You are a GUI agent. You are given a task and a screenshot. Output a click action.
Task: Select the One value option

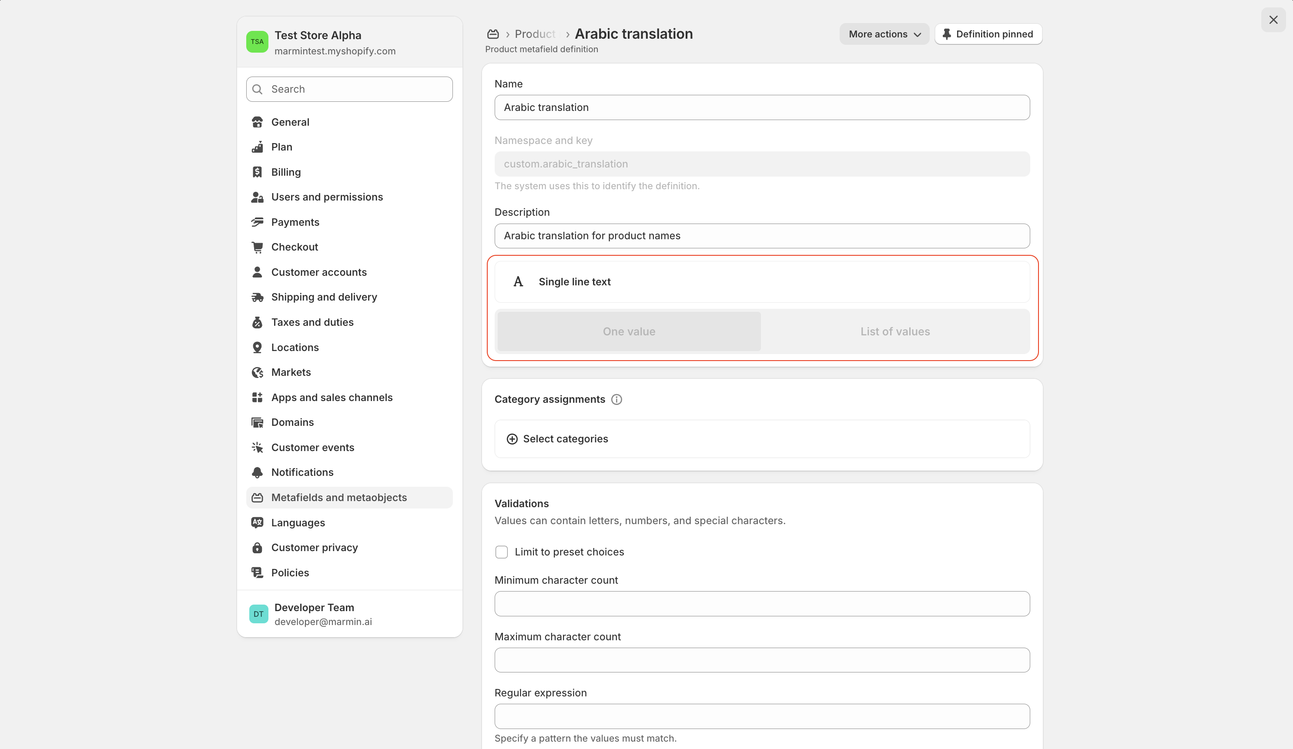click(629, 331)
